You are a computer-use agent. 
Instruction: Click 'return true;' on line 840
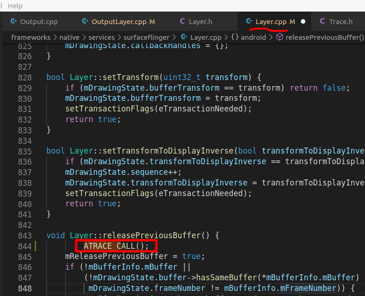tap(93, 203)
